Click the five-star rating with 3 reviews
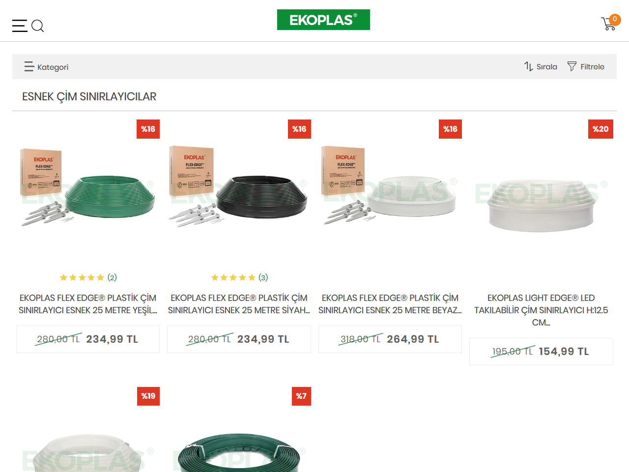 [239, 277]
